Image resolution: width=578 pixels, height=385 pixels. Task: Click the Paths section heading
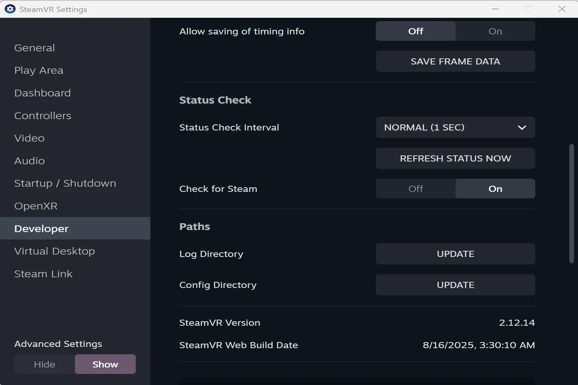click(x=195, y=227)
